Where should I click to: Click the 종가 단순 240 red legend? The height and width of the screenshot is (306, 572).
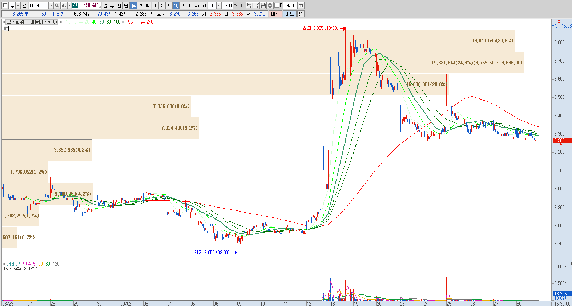coord(140,22)
